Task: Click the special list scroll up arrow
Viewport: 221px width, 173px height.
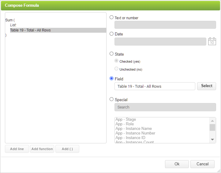Action: click(x=212, y=121)
